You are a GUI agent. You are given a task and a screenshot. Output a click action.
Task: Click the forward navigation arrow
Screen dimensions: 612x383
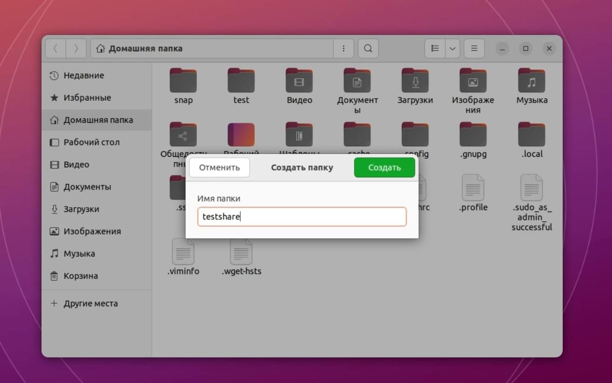click(x=76, y=48)
